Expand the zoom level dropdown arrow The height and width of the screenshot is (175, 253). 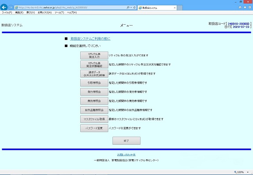click(x=248, y=172)
